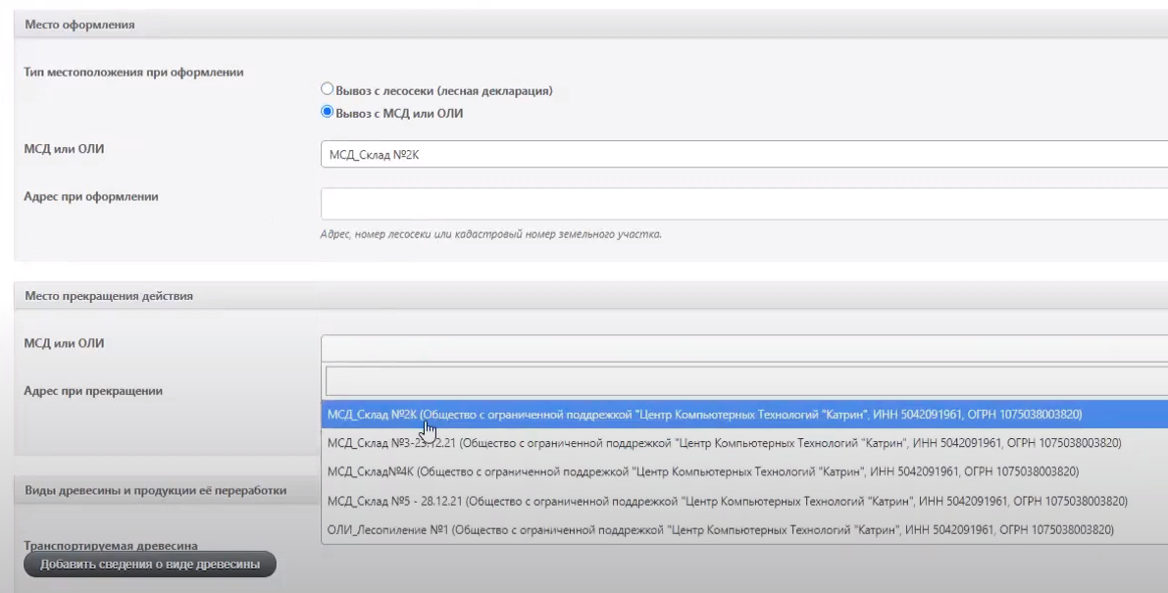
Task: Choose the "МСД_Склад №3-23.12.21" list option
Action: pos(724,443)
